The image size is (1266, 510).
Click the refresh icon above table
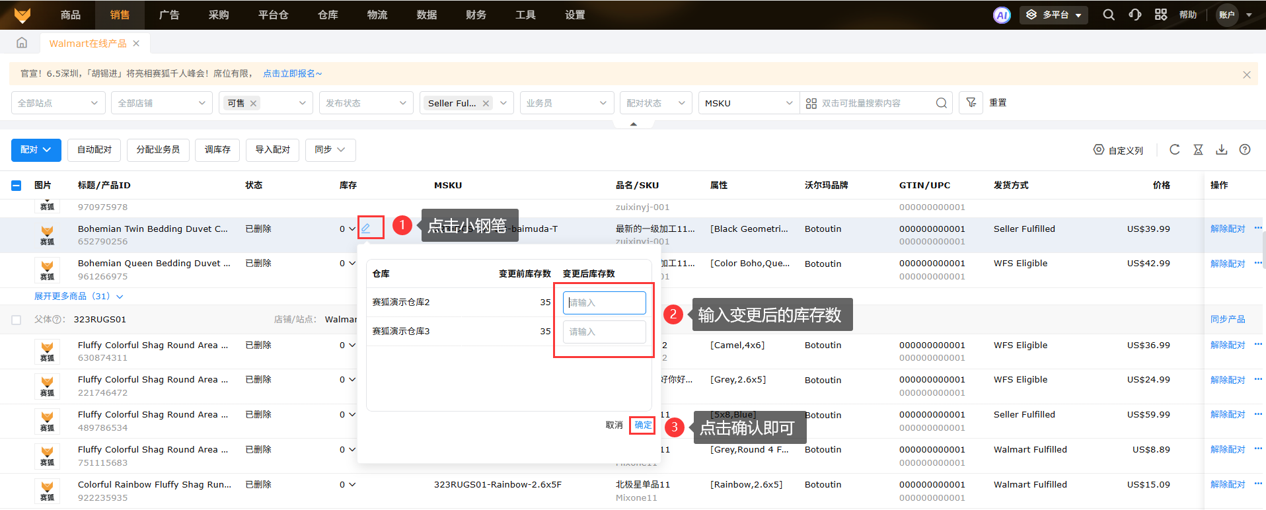[x=1174, y=150]
